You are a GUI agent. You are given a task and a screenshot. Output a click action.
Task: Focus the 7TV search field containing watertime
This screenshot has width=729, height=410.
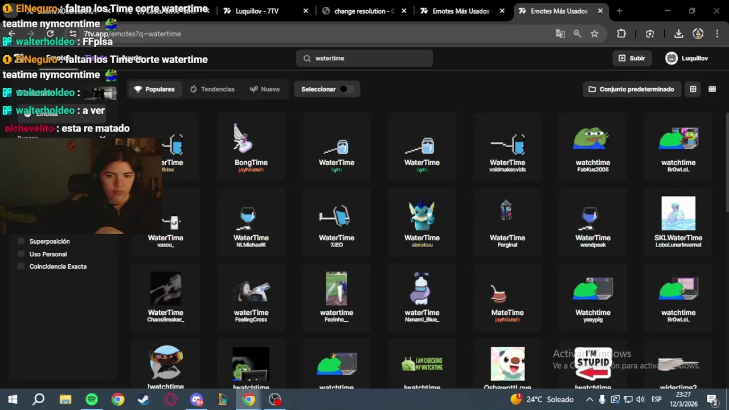(x=364, y=58)
